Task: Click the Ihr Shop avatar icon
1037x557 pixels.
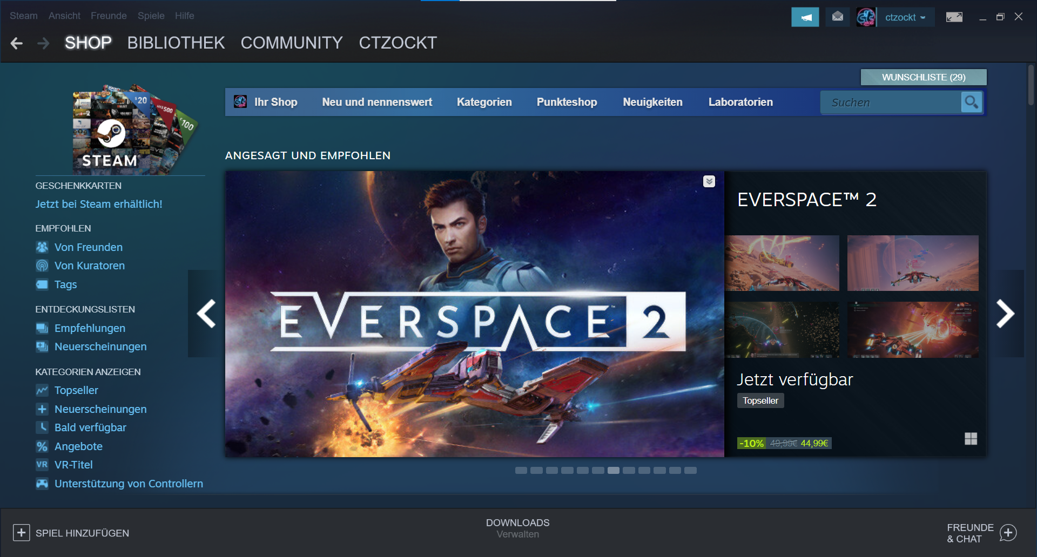Action: click(x=240, y=101)
